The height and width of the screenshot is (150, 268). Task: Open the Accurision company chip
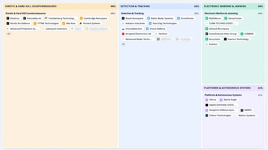(x=213, y=39)
